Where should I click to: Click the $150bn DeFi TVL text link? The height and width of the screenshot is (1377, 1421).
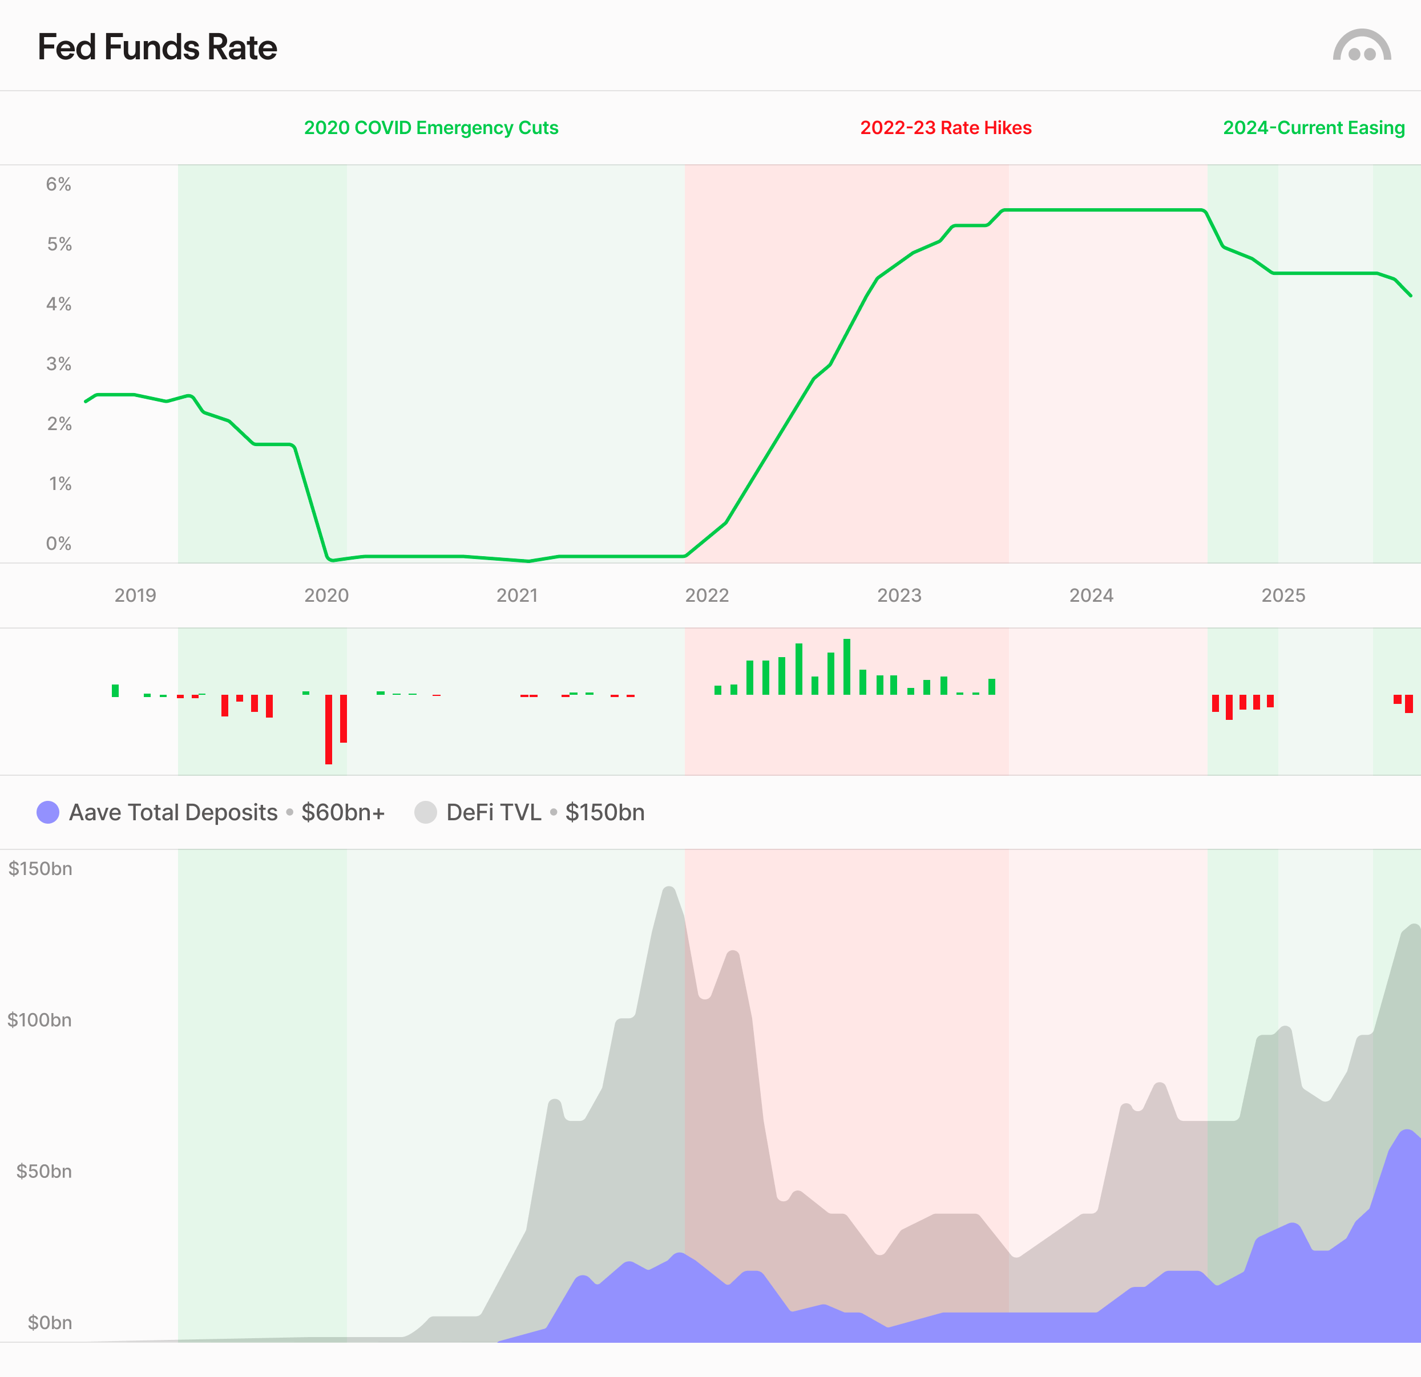[606, 812]
